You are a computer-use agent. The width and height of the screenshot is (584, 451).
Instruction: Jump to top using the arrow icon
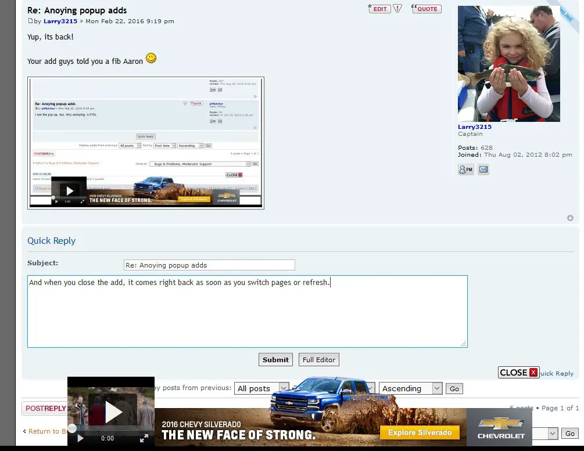[570, 218]
